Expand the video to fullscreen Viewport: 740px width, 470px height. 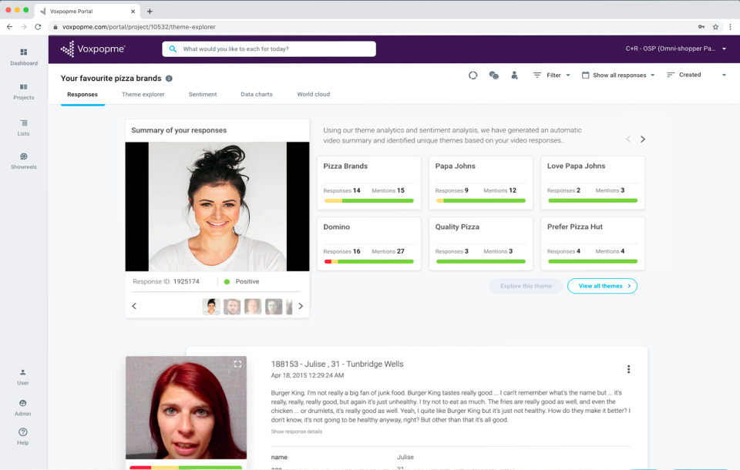239,363
